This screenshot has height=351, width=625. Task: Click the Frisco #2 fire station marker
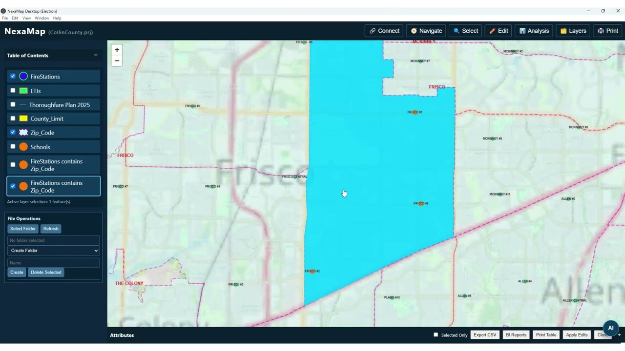312,271
